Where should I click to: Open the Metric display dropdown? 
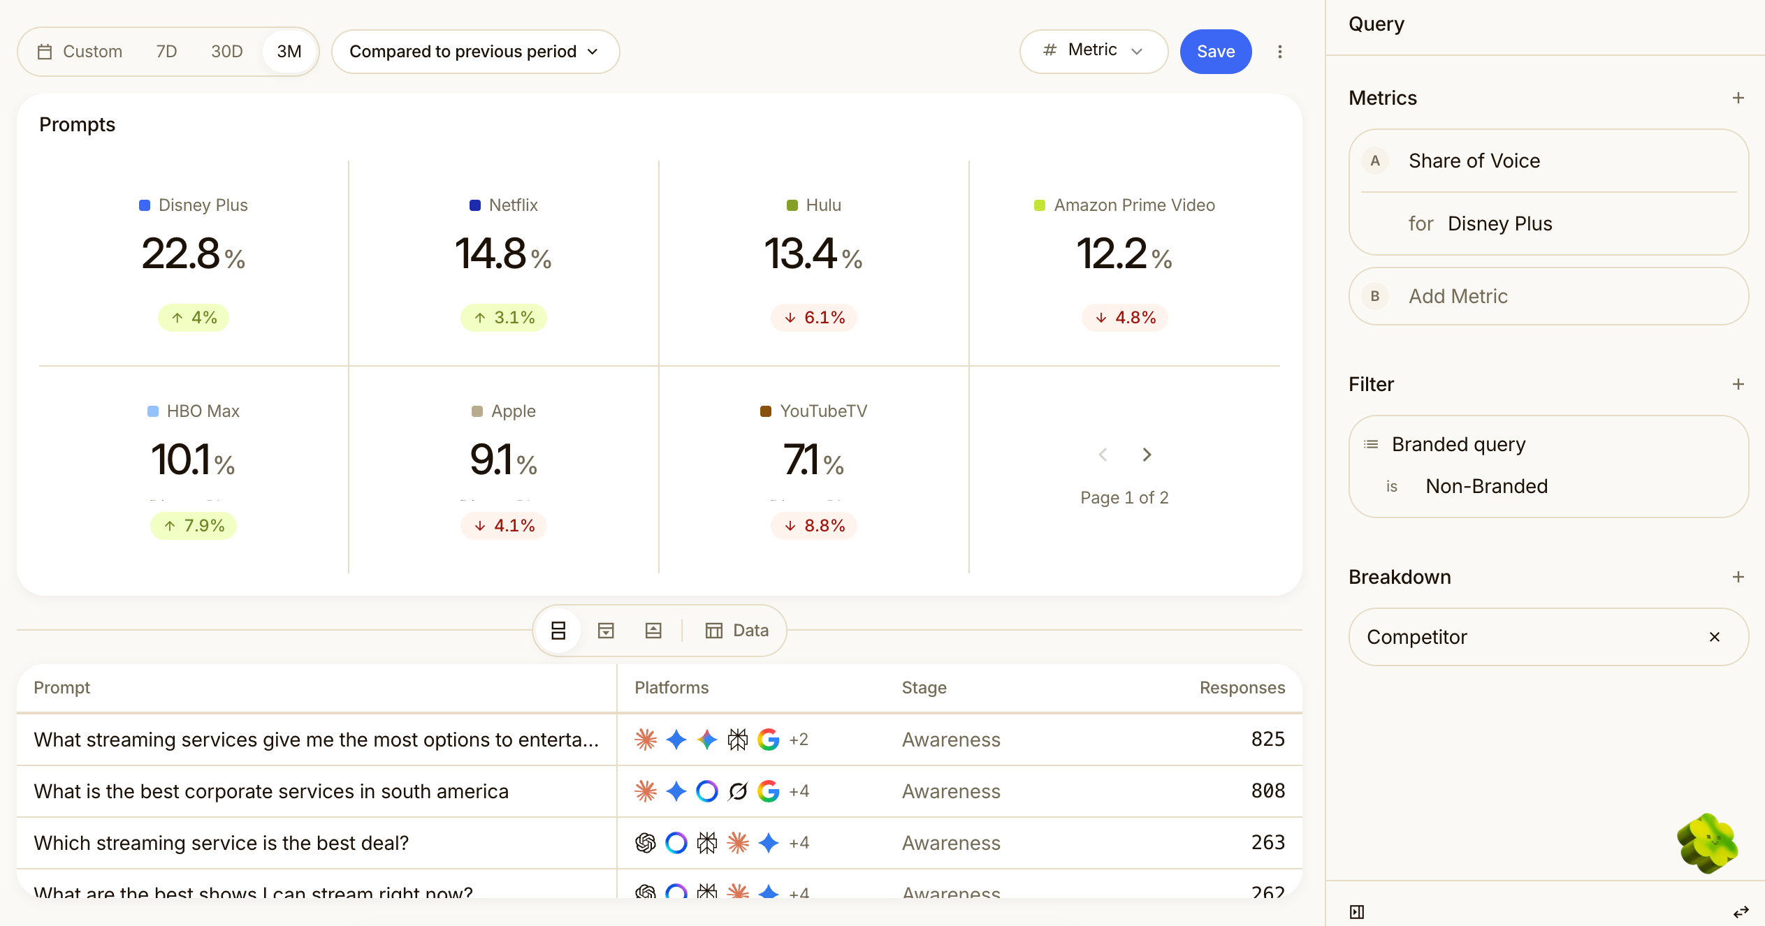[1094, 51]
